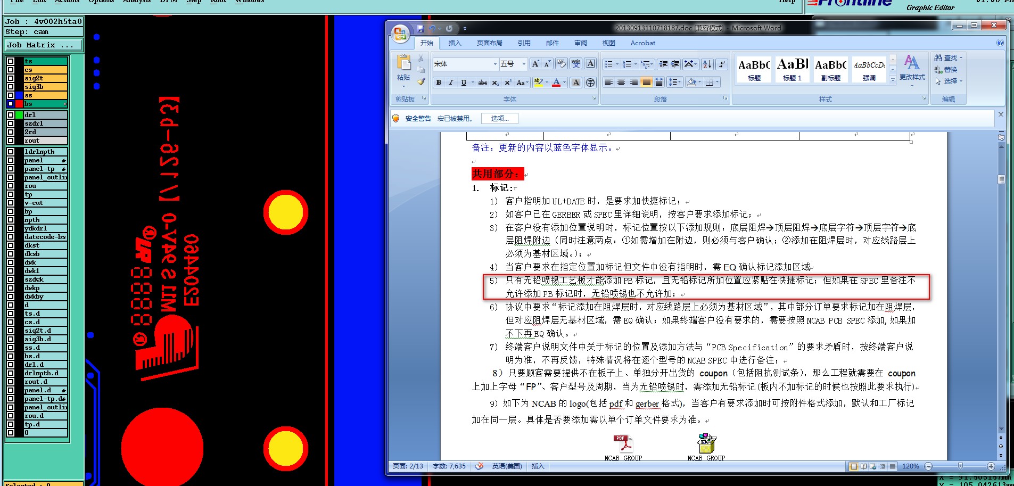Click the Word zoom slider thumb
The width and height of the screenshot is (1014, 486).
point(960,466)
